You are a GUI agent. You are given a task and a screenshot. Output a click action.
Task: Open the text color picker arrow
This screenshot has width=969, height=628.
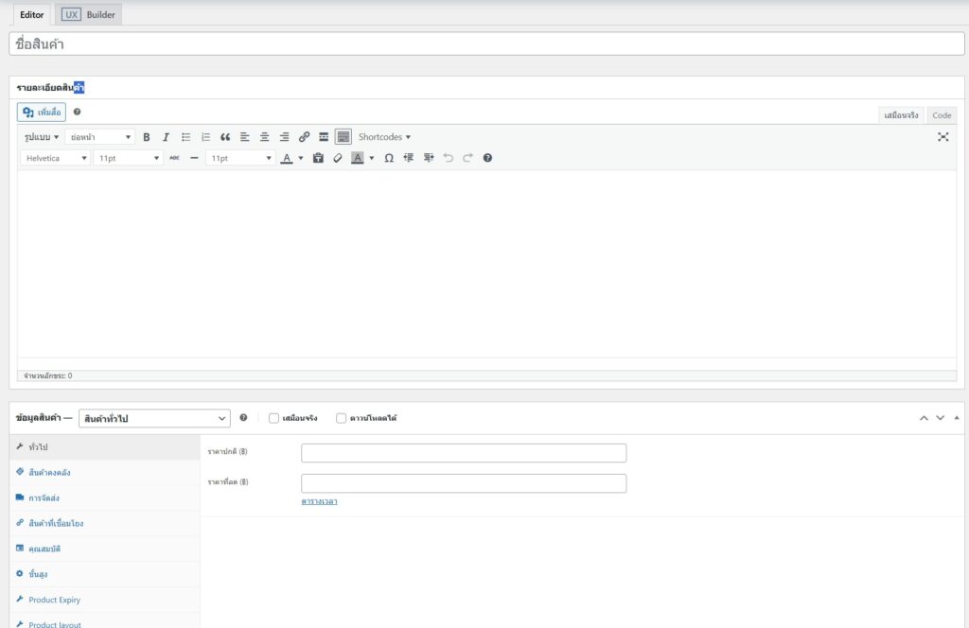[x=301, y=158]
